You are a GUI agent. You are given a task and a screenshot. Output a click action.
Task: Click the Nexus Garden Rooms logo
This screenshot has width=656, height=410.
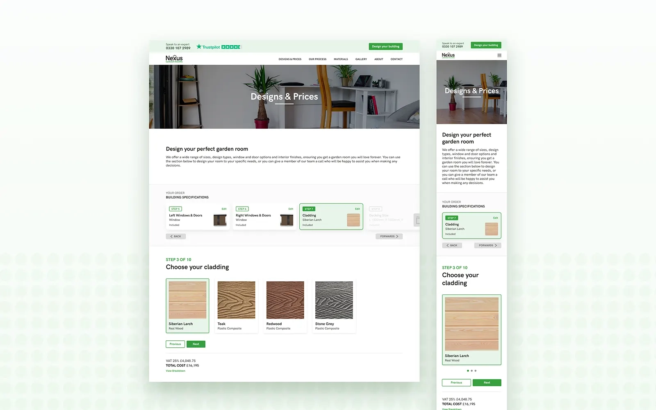point(174,58)
